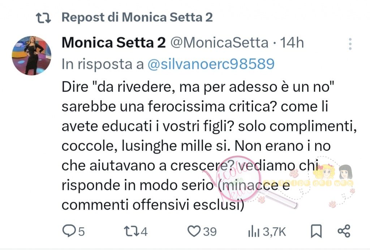
Task: Click the reply count 5
Action: pyautogui.click(x=81, y=232)
